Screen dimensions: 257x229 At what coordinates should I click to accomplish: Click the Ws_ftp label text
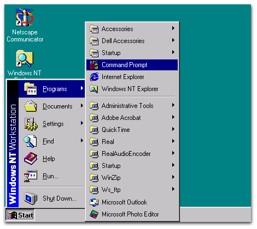coord(111,190)
